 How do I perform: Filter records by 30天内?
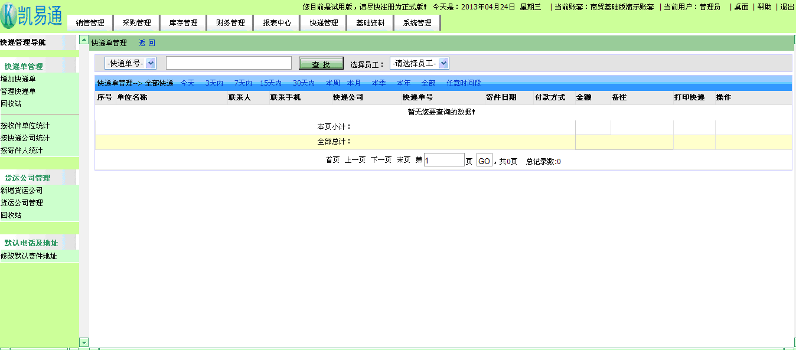[304, 83]
